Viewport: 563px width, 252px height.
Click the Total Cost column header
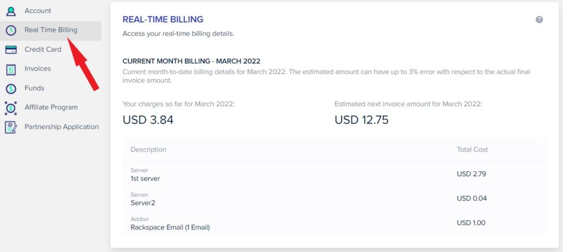pyautogui.click(x=472, y=149)
